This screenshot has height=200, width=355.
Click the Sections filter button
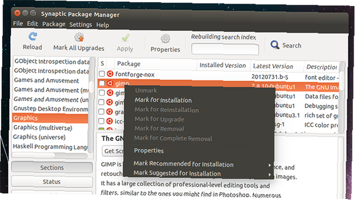[52, 168]
